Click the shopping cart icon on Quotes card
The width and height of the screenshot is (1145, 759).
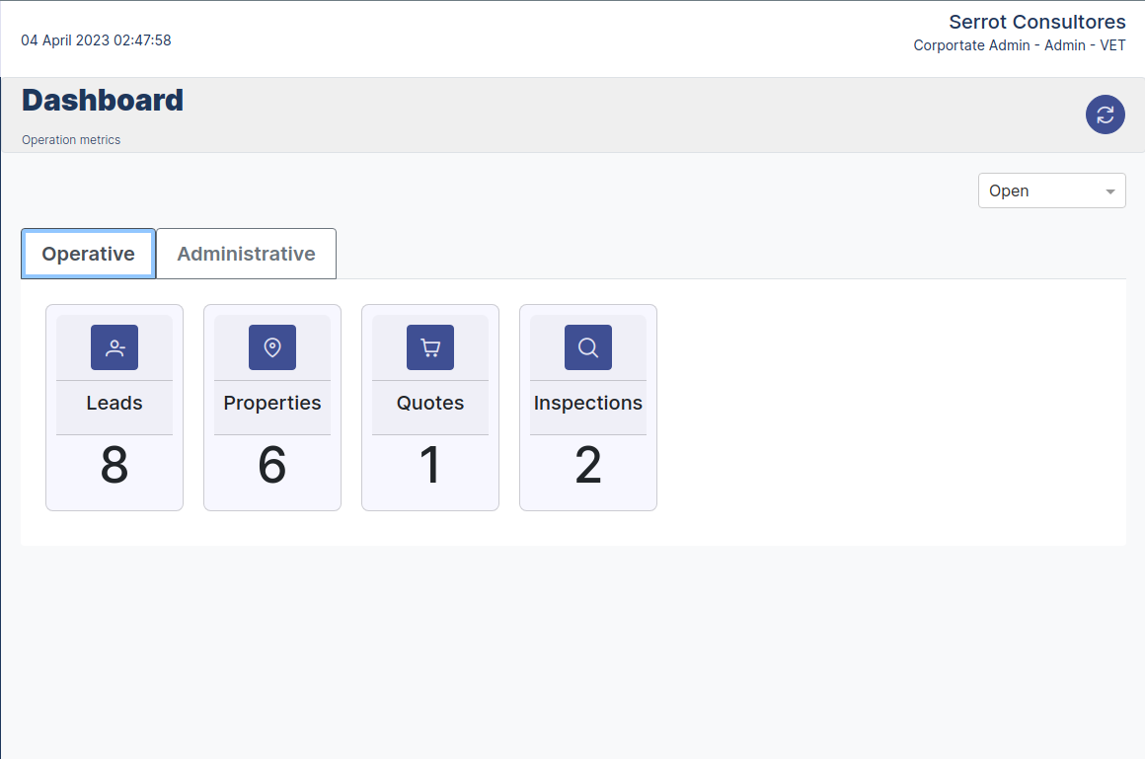tap(430, 347)
